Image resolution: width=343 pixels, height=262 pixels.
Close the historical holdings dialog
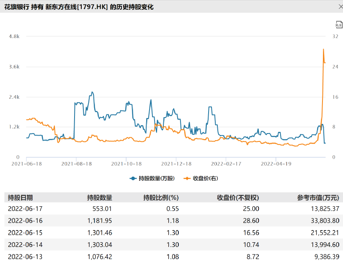point(340,7)
